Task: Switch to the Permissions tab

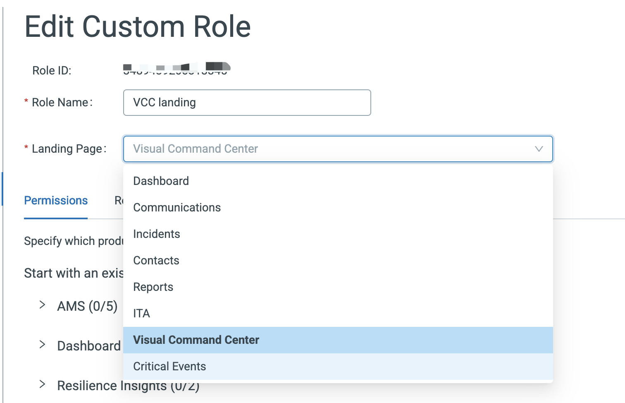Action: click(56, 201)
